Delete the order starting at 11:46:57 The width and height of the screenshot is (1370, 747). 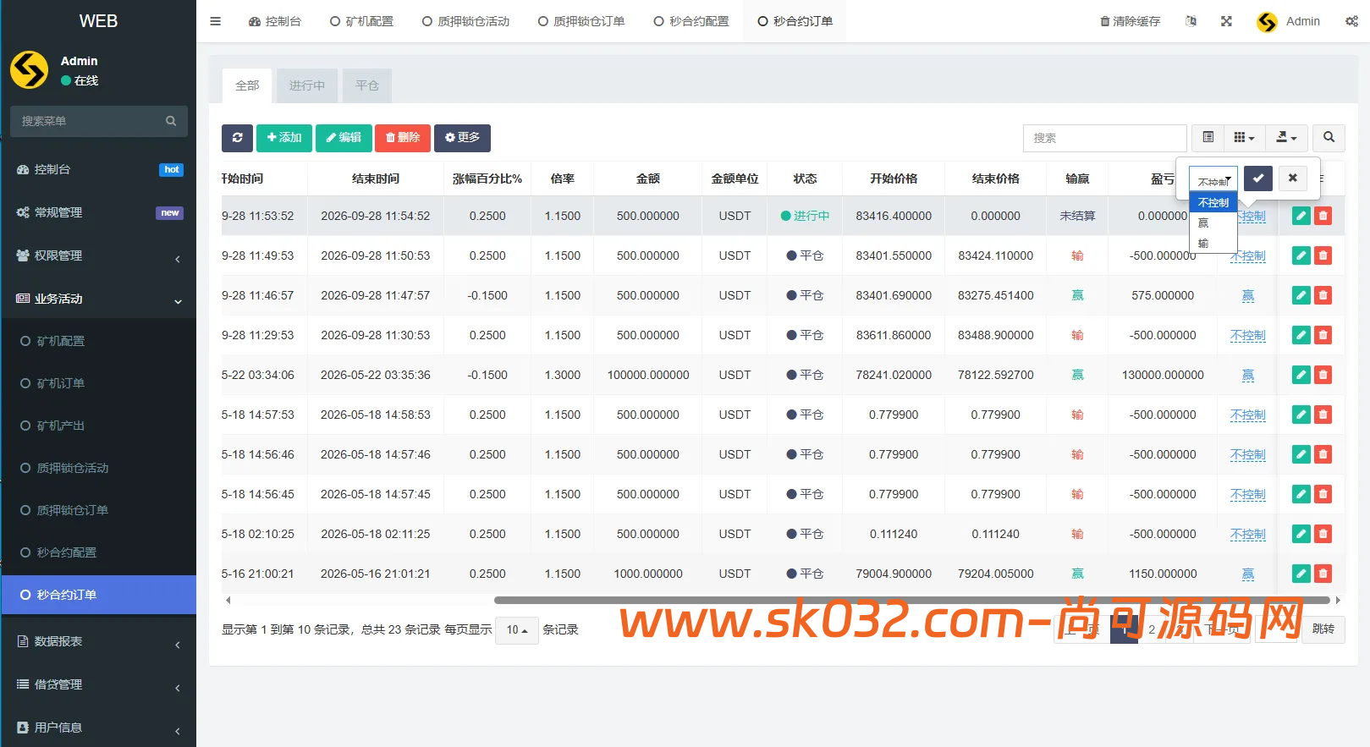(x=1323, y=295)
